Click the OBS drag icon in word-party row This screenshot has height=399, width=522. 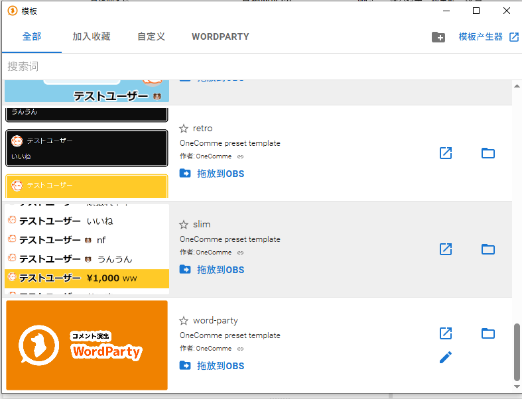(x=185, y=365)
